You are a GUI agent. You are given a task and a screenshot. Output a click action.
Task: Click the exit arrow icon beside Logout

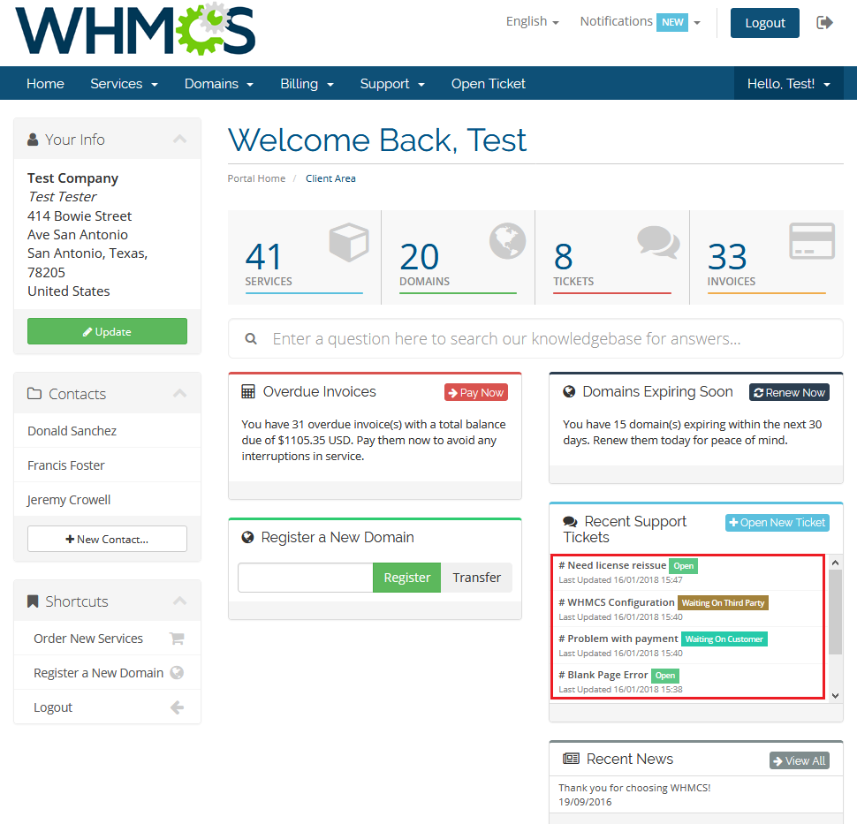[x=824, y=22]
